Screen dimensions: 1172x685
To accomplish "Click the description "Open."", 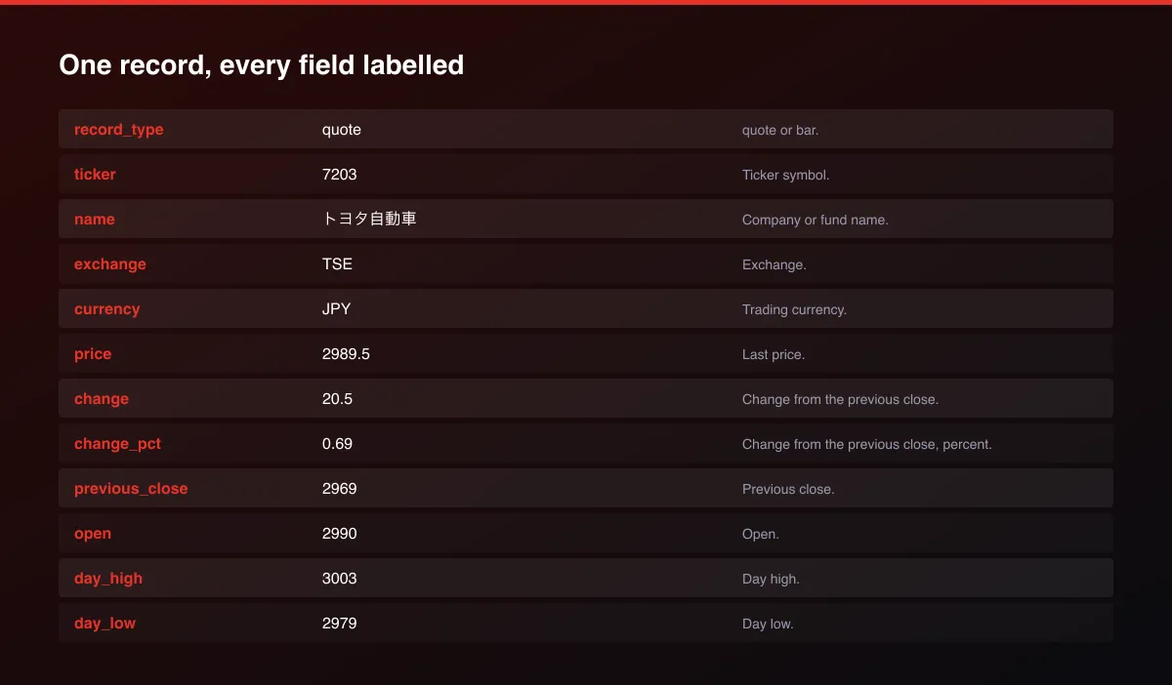I will tap(761, 534).
